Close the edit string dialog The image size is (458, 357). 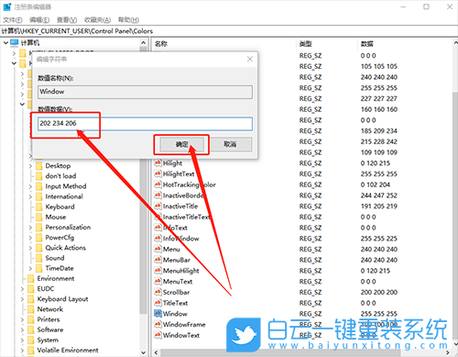tap(250, 59)
